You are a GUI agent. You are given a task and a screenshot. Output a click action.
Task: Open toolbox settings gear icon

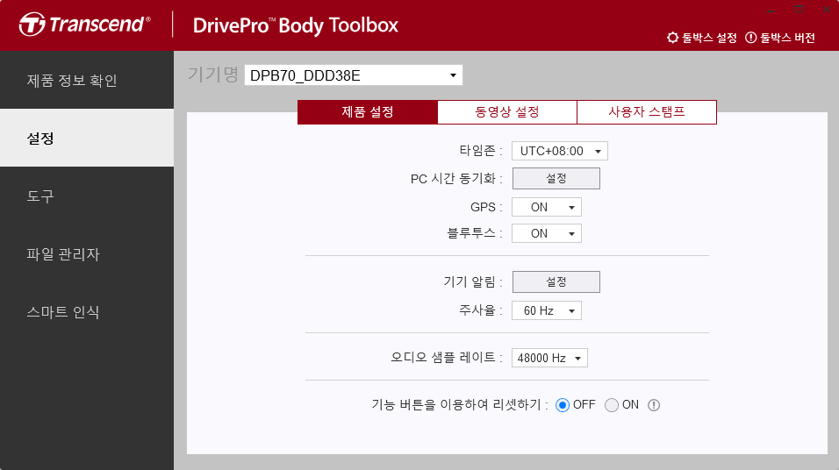[672, 38]
